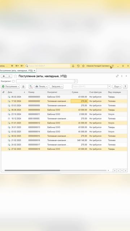Select Услуги cell in 01.01.2025 row

[111, 123]
